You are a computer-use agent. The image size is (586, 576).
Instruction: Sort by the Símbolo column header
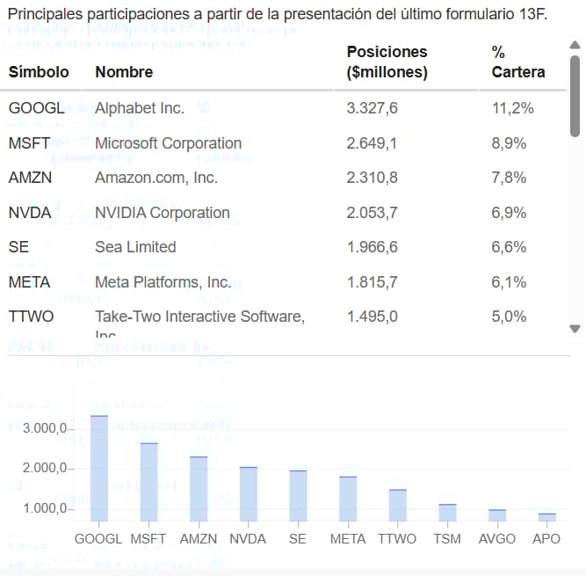click(x=39, y=72)
